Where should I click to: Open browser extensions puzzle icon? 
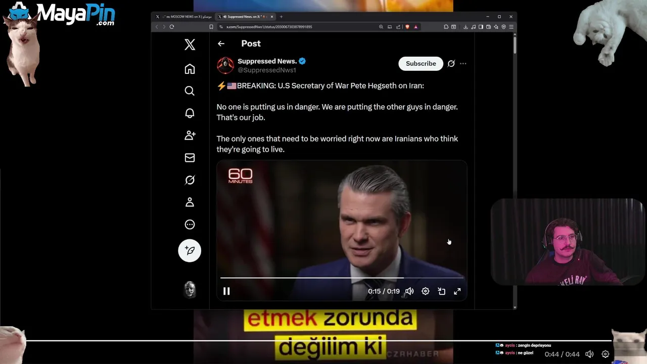pyautogui.click(x=446, y=27)
